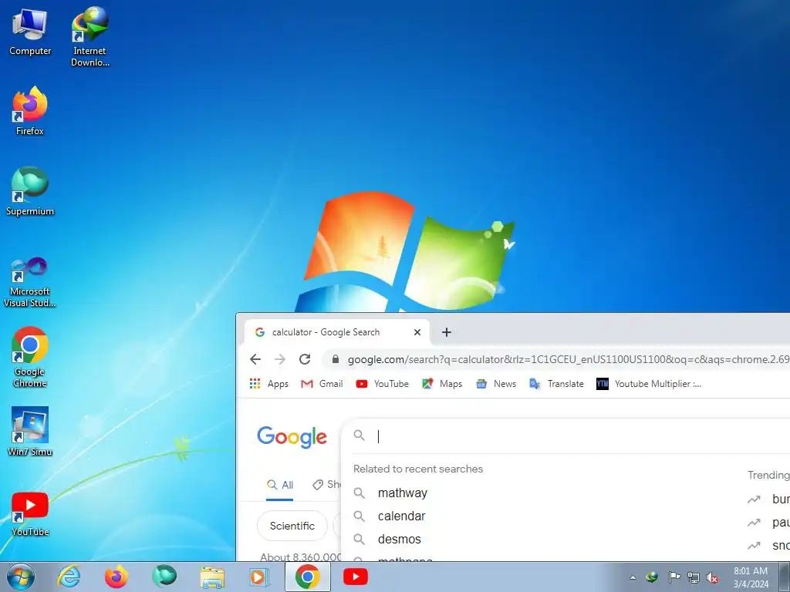Open a new Chrome tab
The height and width of the screenshot is (592, 790).
click(447, 332)
